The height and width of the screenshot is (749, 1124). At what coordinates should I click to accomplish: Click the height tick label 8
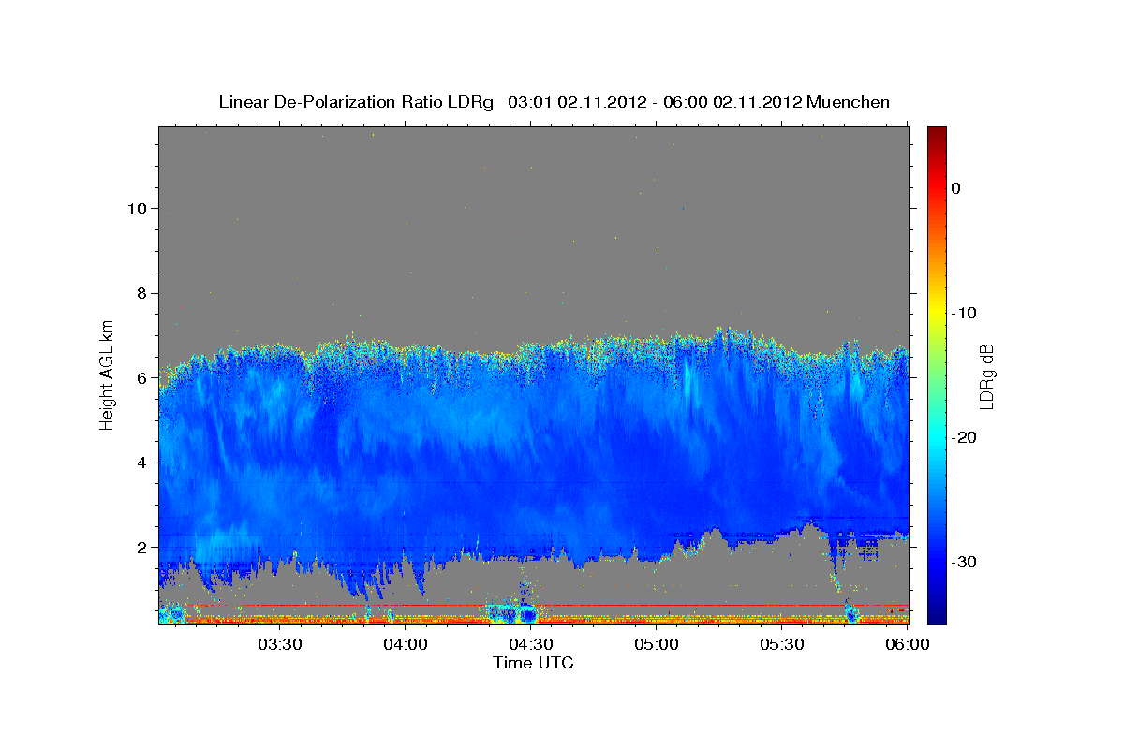pyautogui.click(x=140, y=293)
